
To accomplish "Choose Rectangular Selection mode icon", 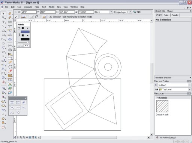I will click(x=31, y=17).
